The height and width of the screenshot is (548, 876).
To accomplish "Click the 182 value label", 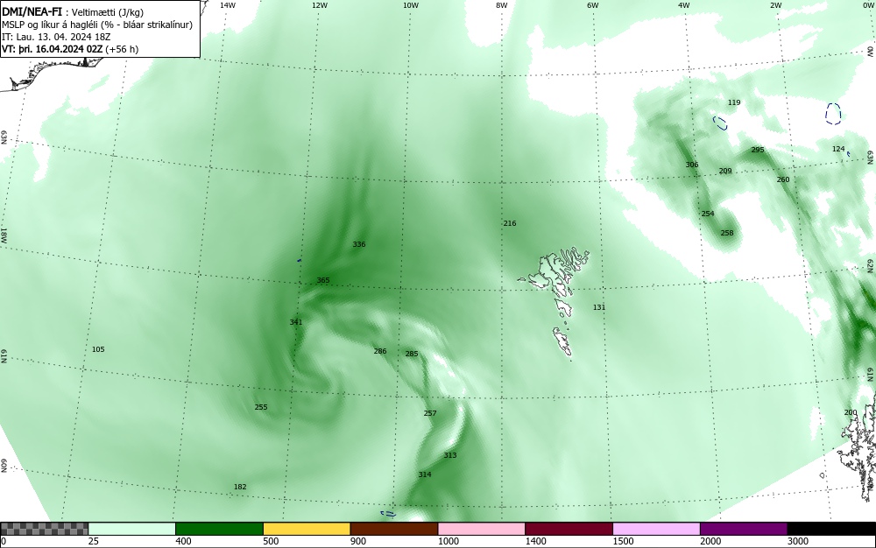I will (x=240, y=488).
